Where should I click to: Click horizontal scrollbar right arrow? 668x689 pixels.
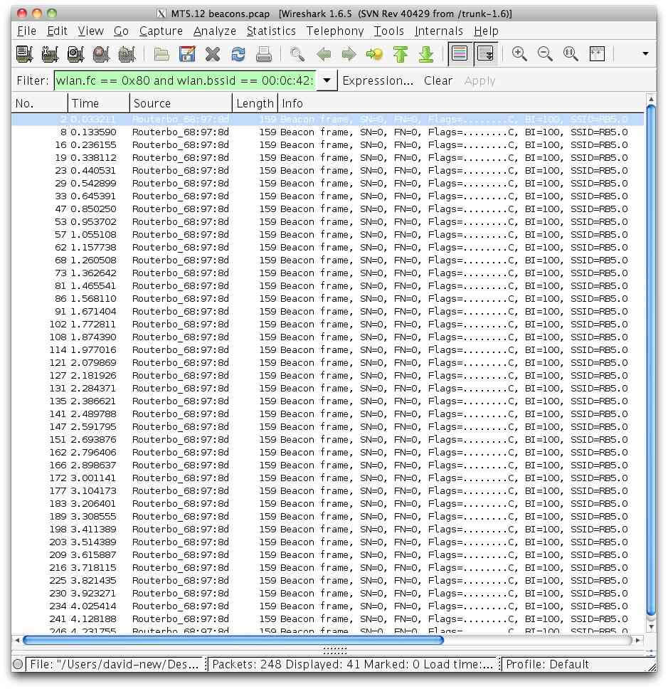(637, 640)
